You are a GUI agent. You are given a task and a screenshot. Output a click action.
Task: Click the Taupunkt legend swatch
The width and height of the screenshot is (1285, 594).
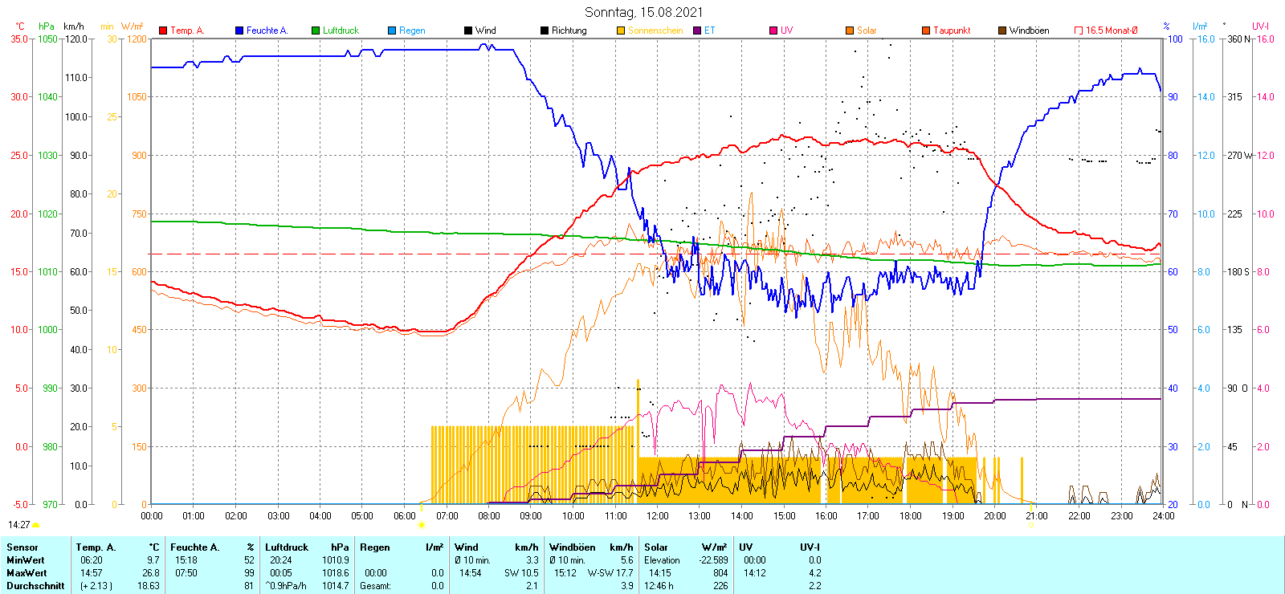click(x=926, y=31)
